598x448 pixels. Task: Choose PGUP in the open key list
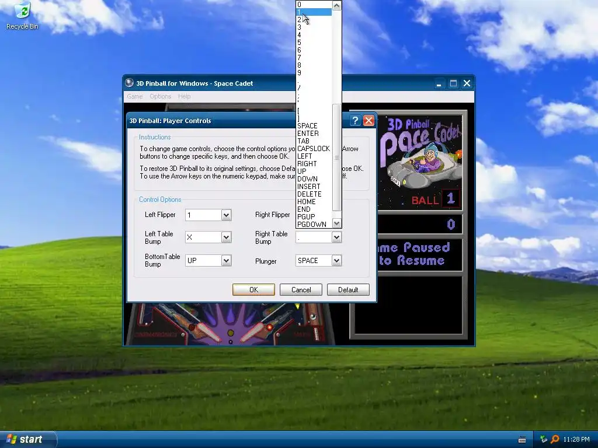314,217
